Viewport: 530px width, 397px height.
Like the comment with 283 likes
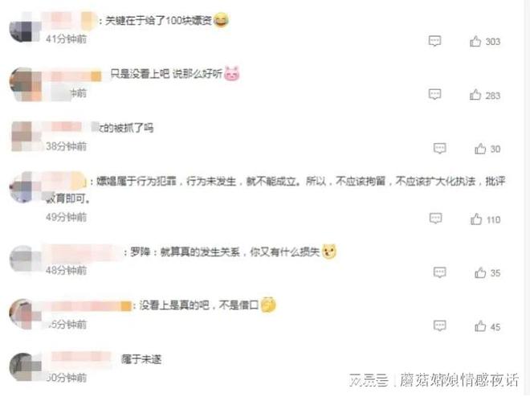[475, 95]
